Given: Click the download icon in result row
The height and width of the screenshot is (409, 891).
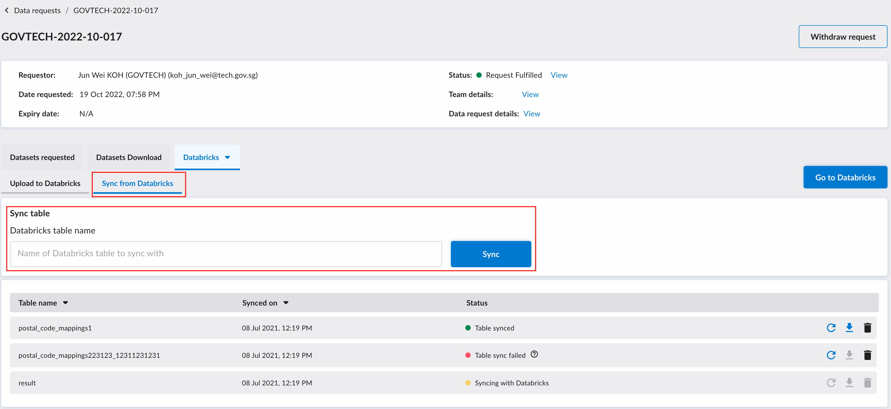Looking at the screenshot, I should point(849,383).
